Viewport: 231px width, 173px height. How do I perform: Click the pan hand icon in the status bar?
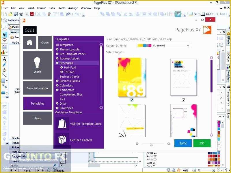pos(179,170)
